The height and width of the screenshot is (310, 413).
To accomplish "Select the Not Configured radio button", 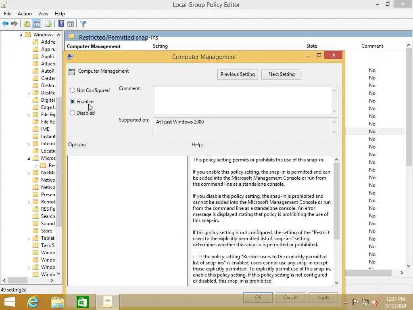I will (73, 90).
